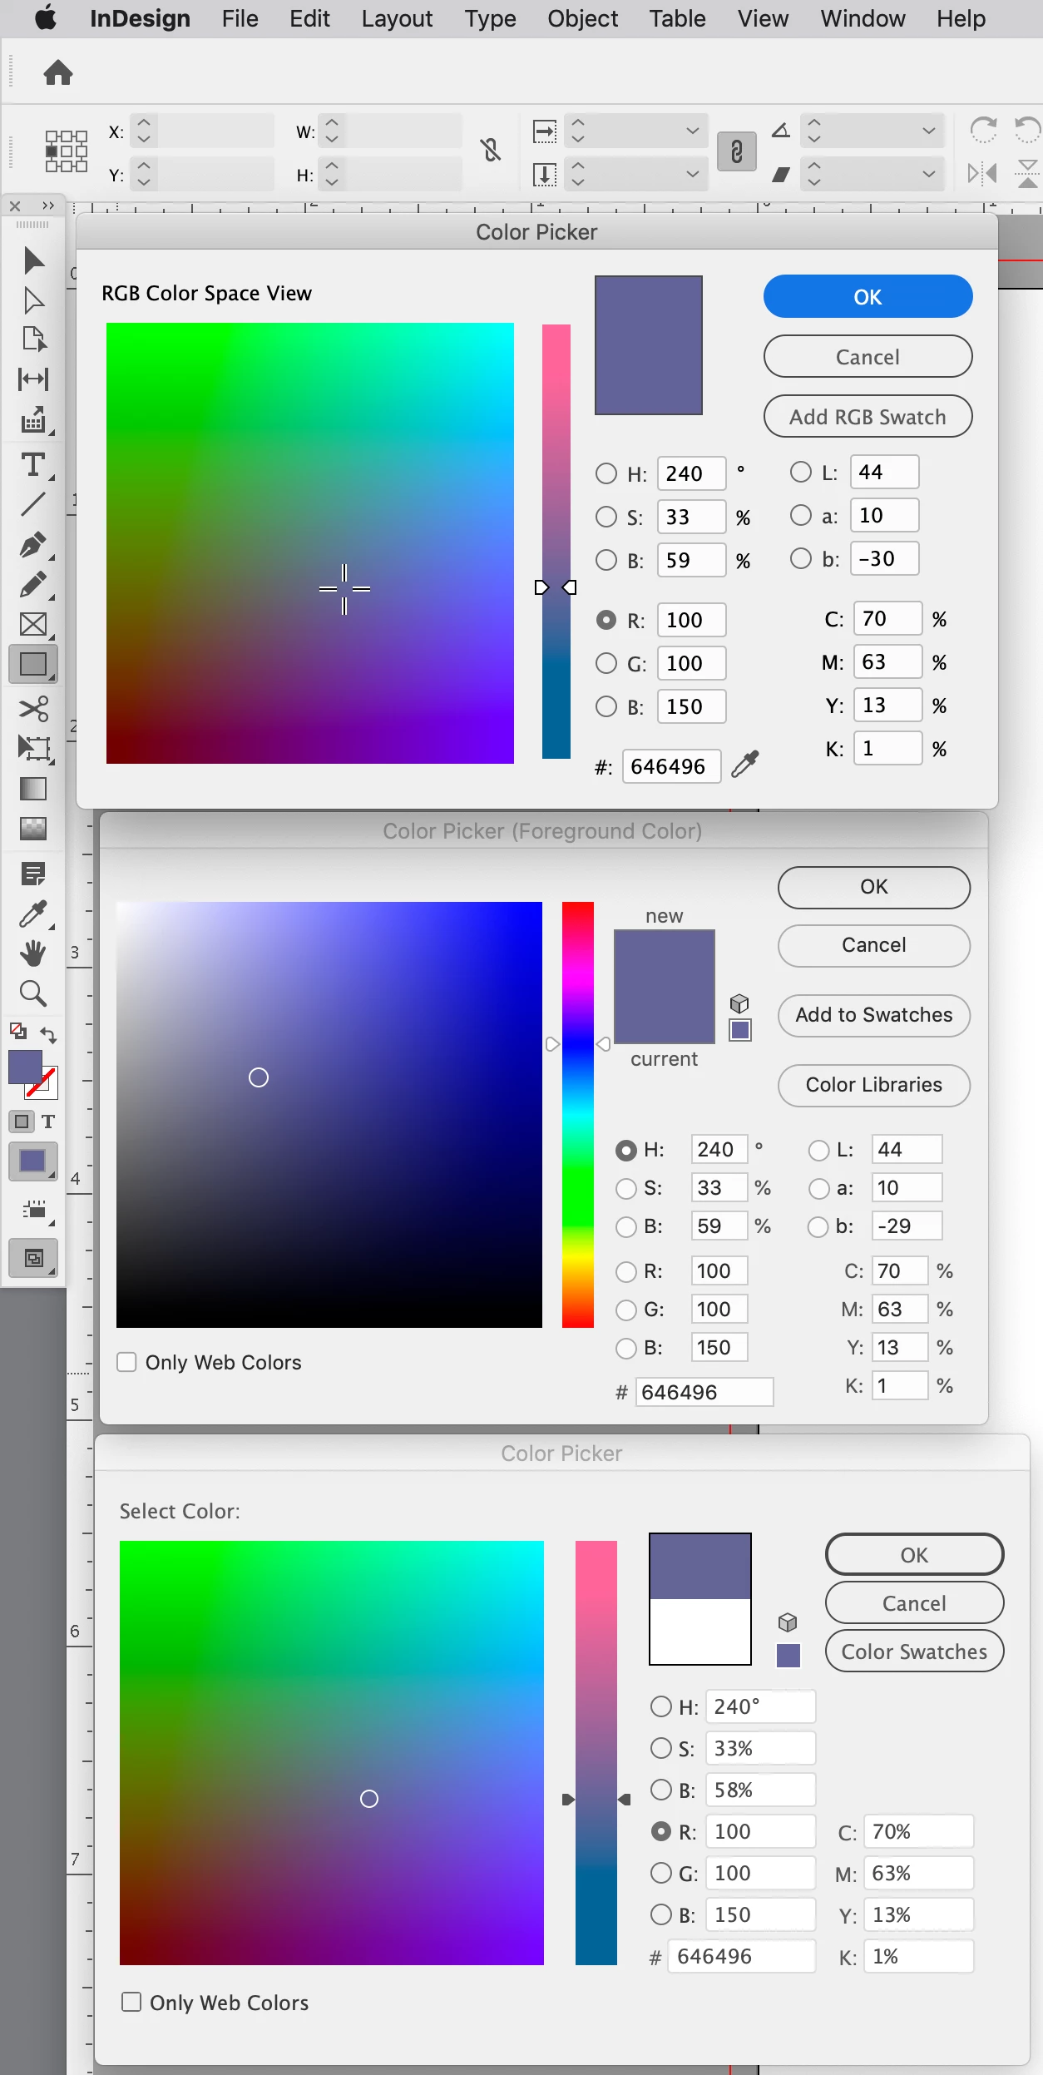The height and width of the screenshot is (2075, 1043).
Task: Open the Apple menu
Action: [x=46, y=17]
